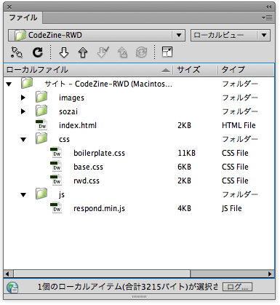Screen dimensions: 280x305
Task: Select the js folder name
Action: pyautogui.click(x=62, y=195)
